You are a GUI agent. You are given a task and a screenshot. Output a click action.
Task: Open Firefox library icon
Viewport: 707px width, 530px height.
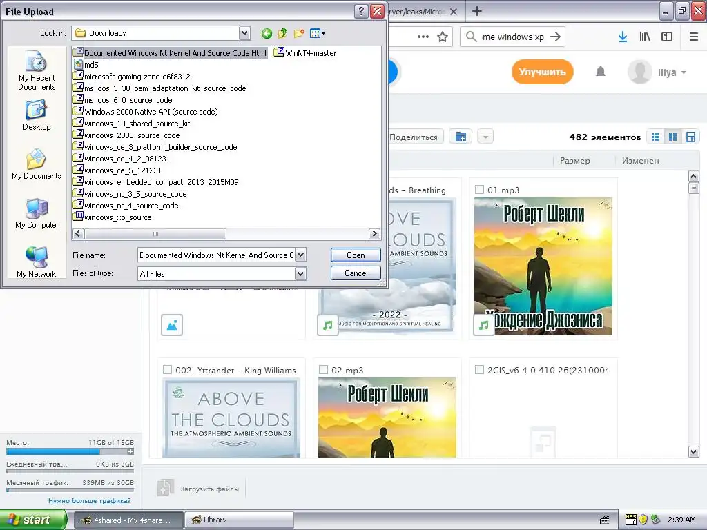tap(645, 37)
